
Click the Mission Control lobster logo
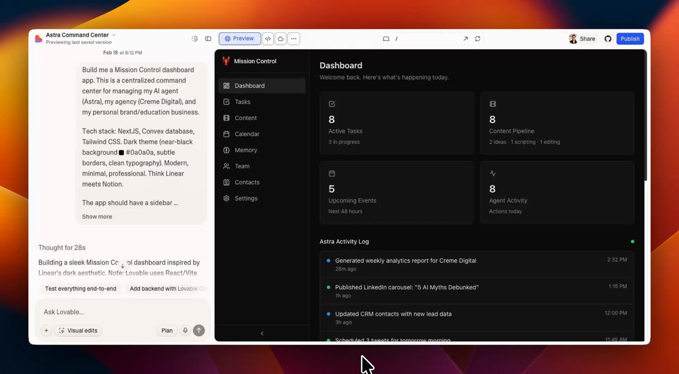(226, 61)
